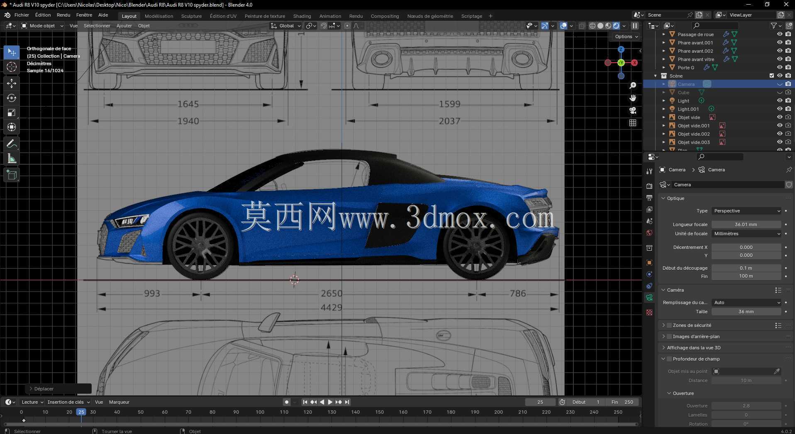The image size is (795, 434).
Task: Click the Longueur focale value field
Action: (x=746, y=224)
